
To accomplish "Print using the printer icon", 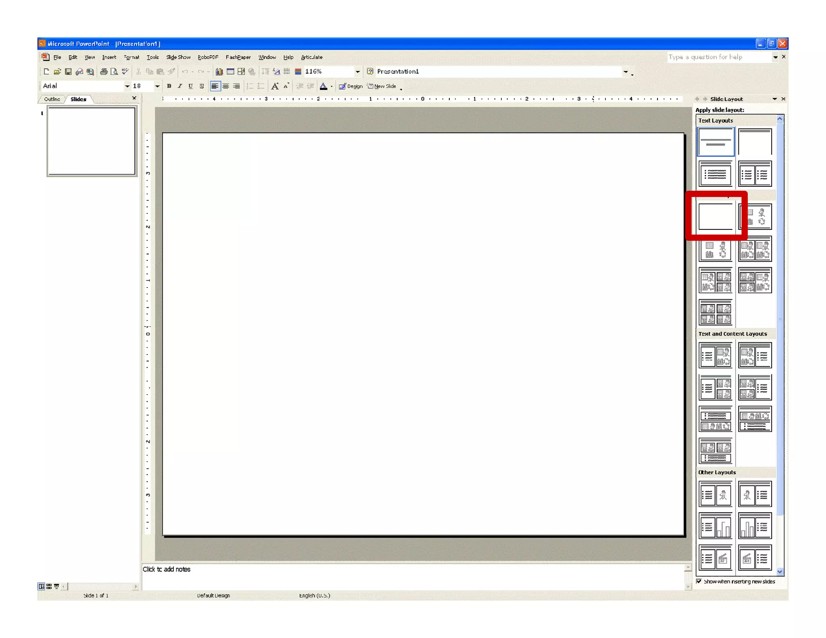I will coord(104,72).
